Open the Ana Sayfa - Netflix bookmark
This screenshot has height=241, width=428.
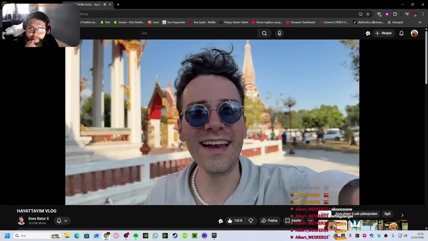pyautogui.click(x=202, y=22)
